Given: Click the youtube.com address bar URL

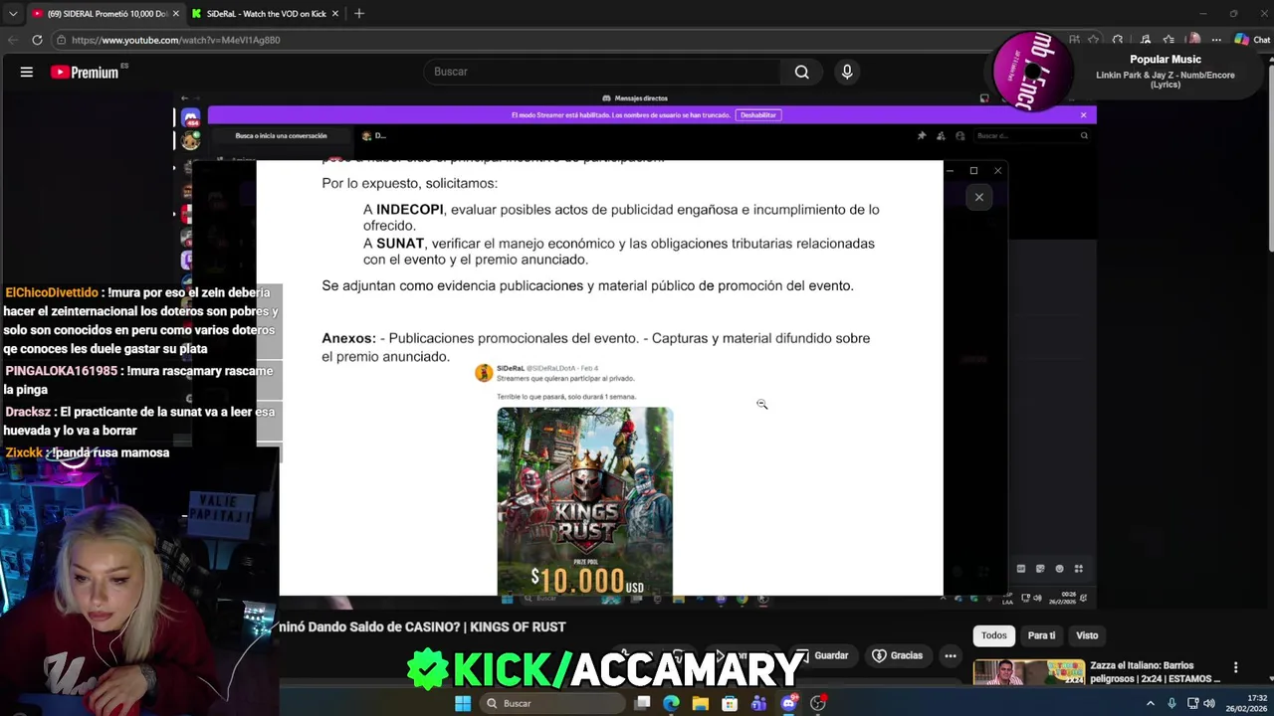Looking at the screenshot, I should click(x=175, y=40).
